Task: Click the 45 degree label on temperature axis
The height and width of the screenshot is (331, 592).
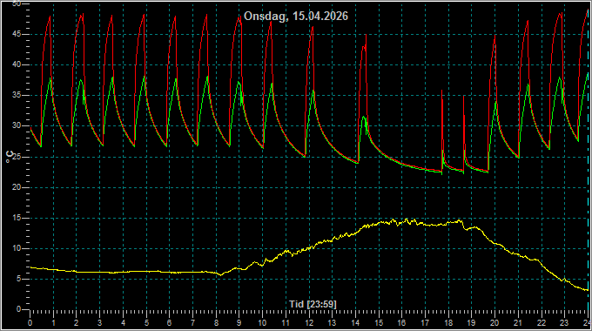Action: click(x=17, y=34)
